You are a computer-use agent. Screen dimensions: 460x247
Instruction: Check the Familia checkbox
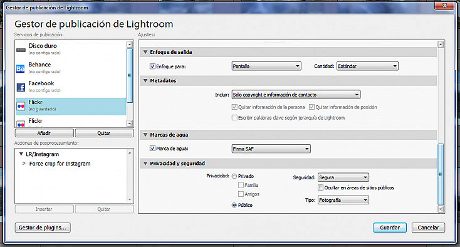tap(241, 185)
